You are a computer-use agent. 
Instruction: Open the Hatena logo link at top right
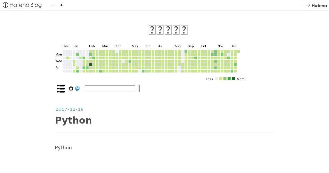(x=317, y=5)
